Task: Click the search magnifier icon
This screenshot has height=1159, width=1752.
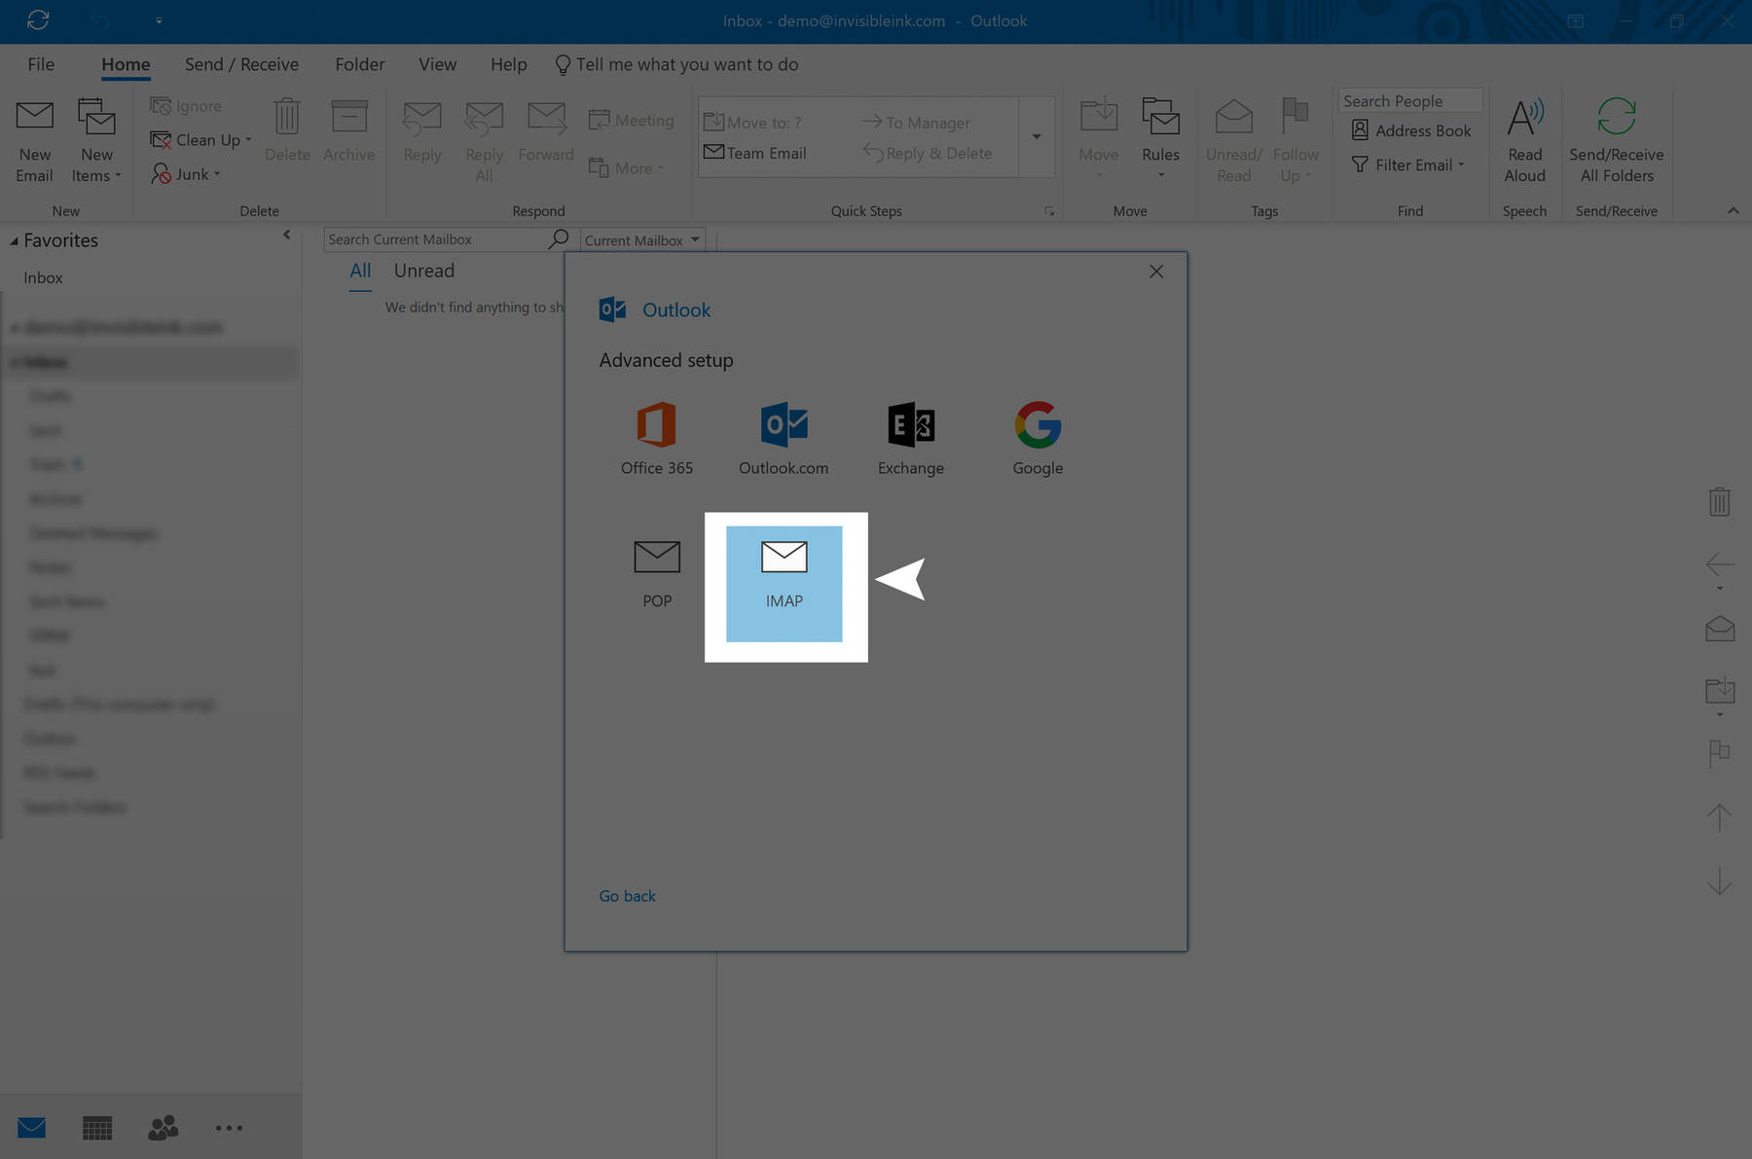Action: click(559, 239)
